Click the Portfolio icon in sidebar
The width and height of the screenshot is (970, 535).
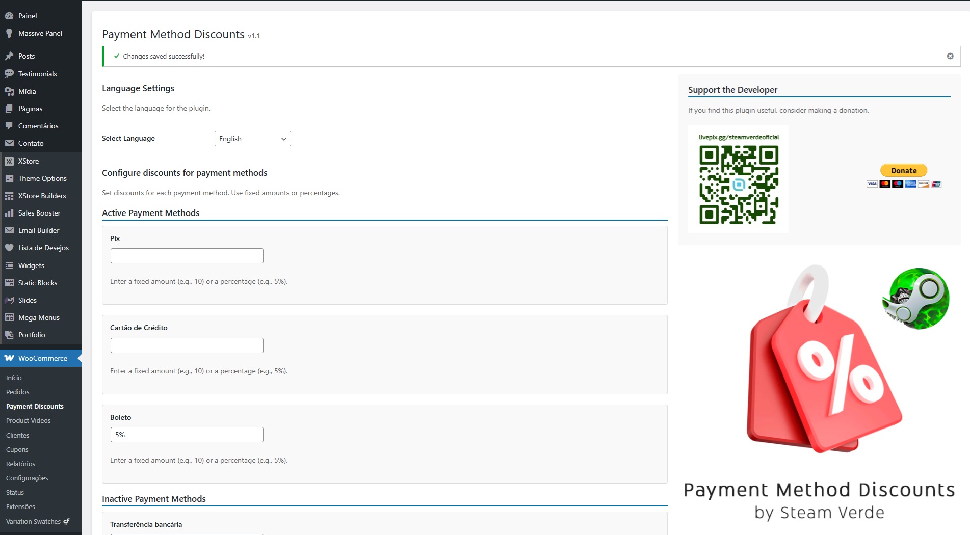pos(9,335)
